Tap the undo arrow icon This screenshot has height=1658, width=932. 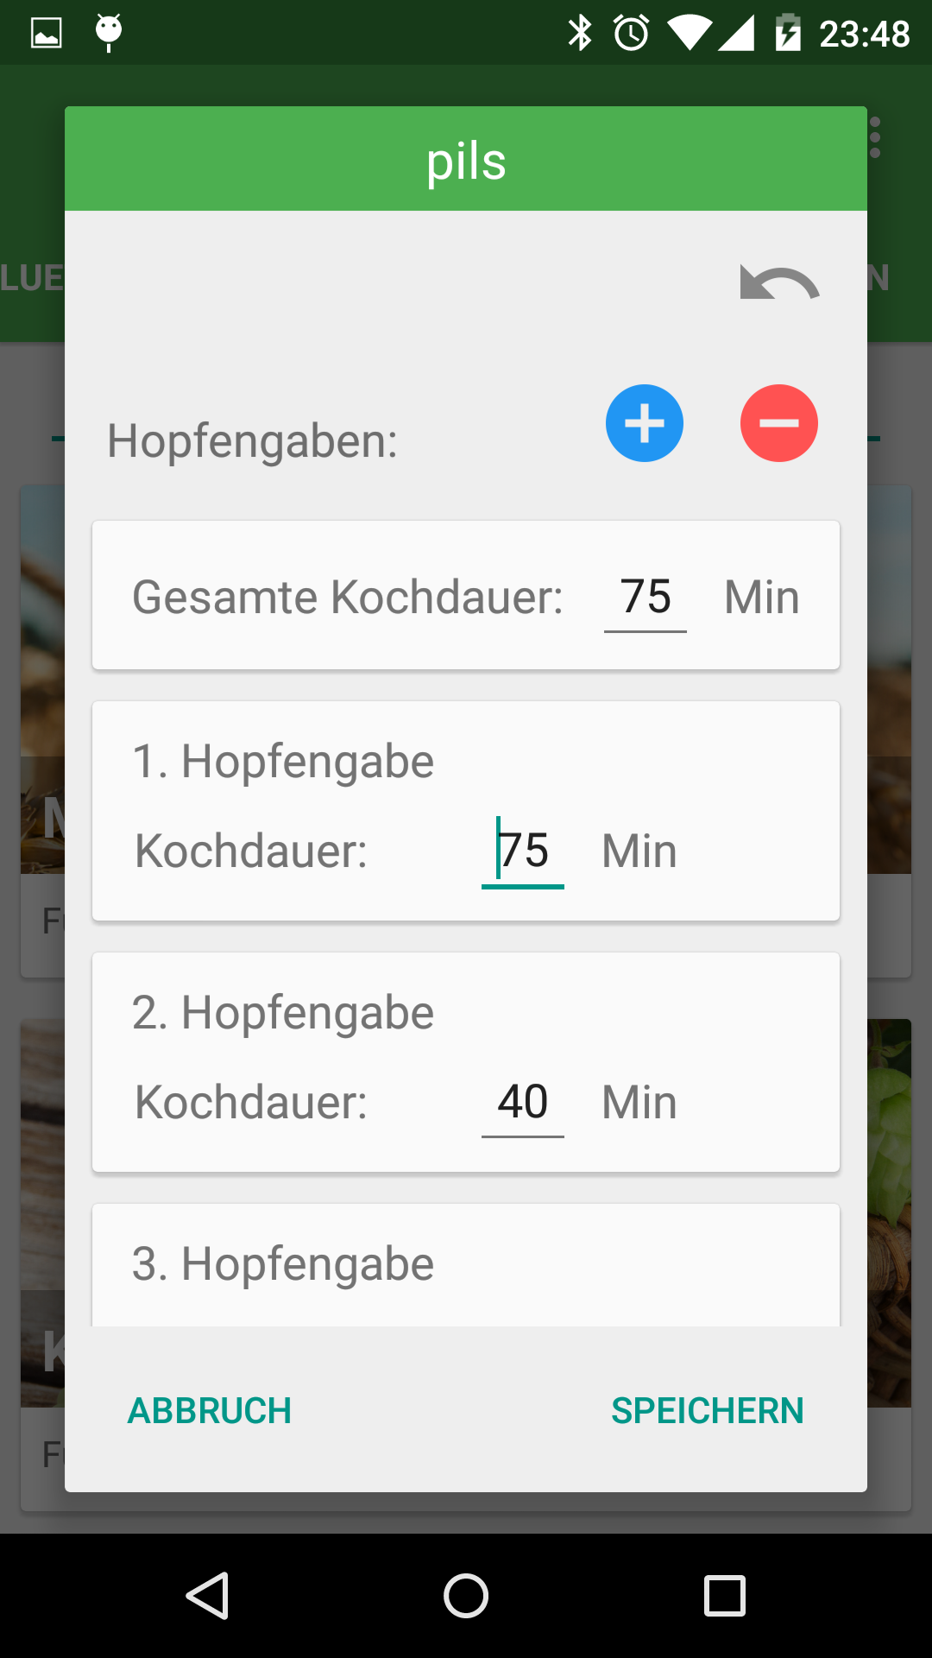click(779, 283)
